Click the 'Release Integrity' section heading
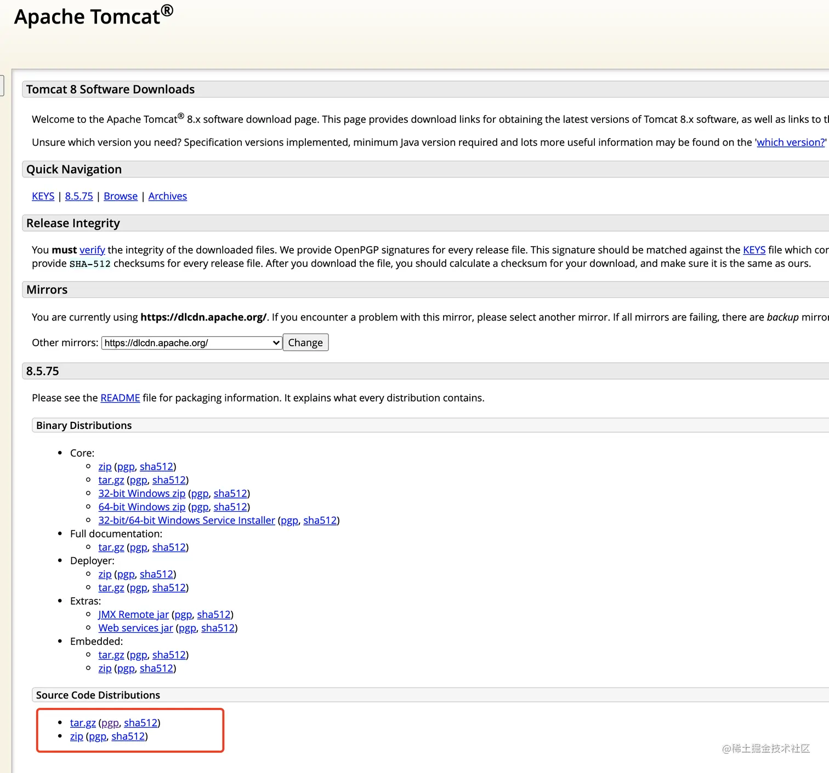The image size is (829, 773). [x=73, y=223]
